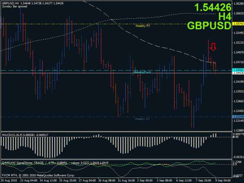Click the large green 1.54426 price display
Image resolution: width=244 pixels, height=183 pixels.
pos(213,7)
